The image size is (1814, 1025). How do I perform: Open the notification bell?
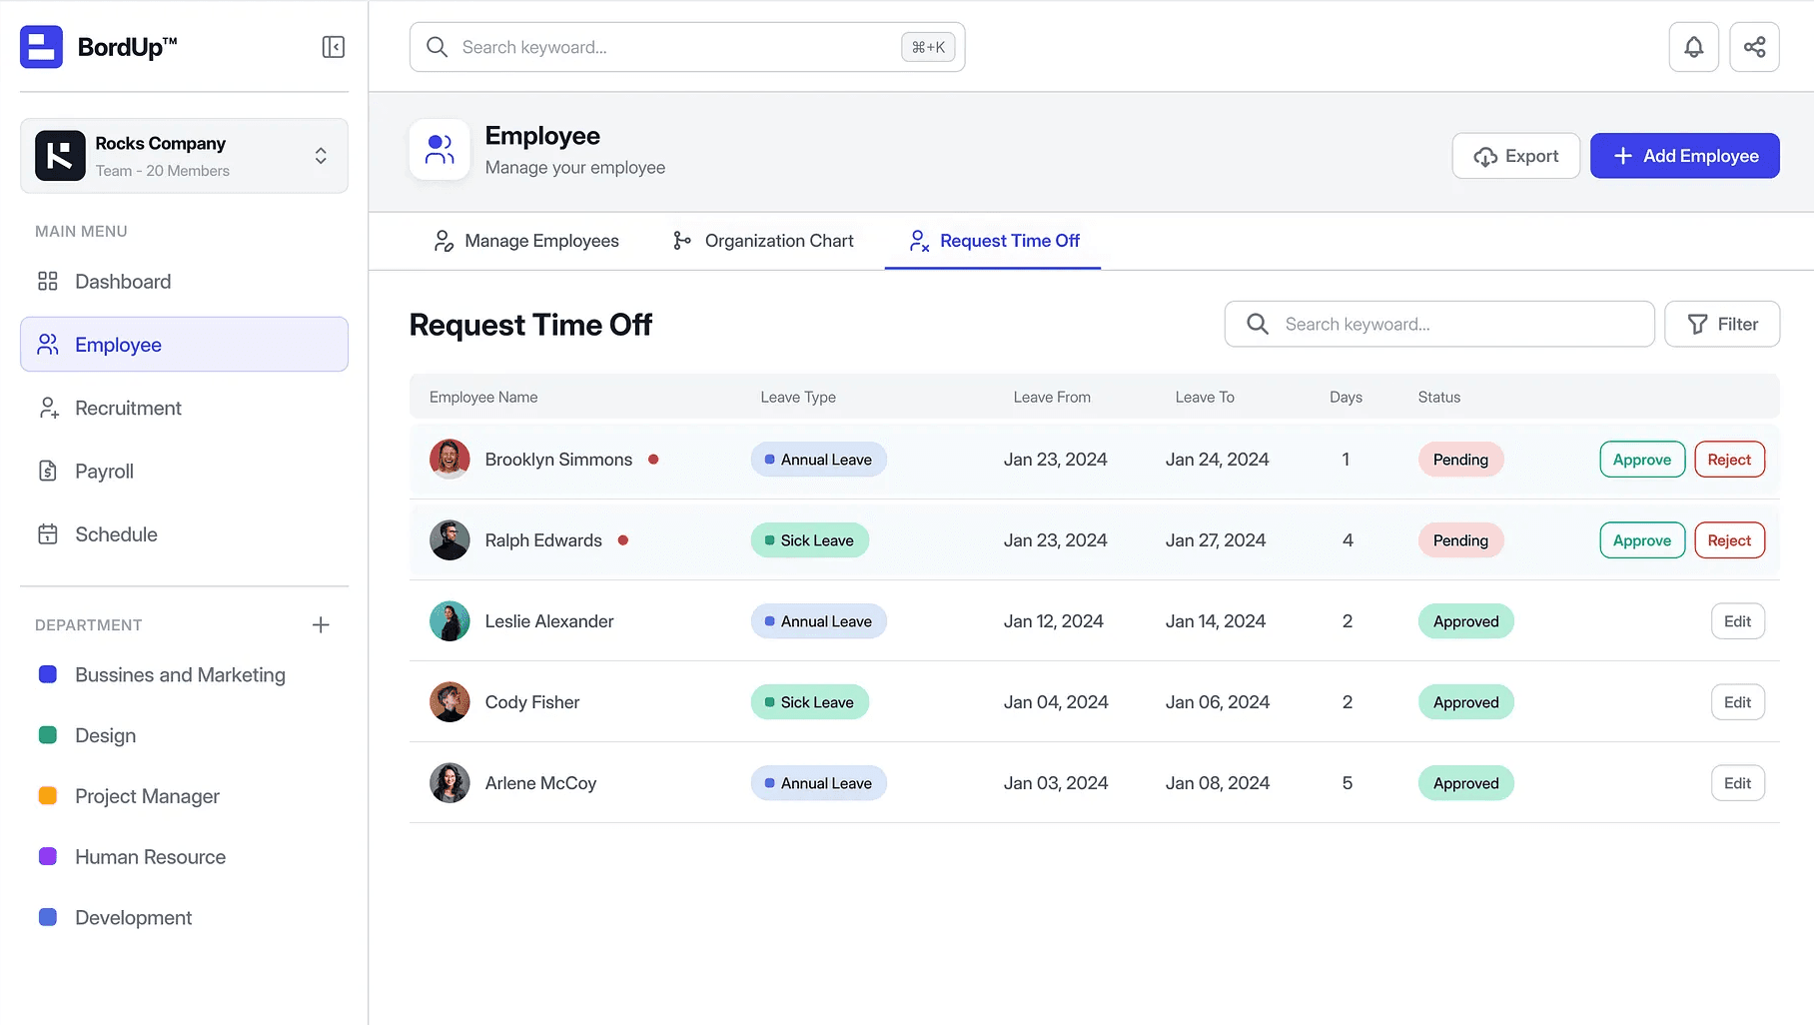[1693, 46]
